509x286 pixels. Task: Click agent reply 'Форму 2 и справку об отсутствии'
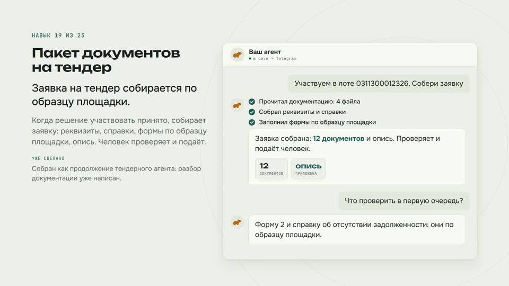[x=357, y=230]
